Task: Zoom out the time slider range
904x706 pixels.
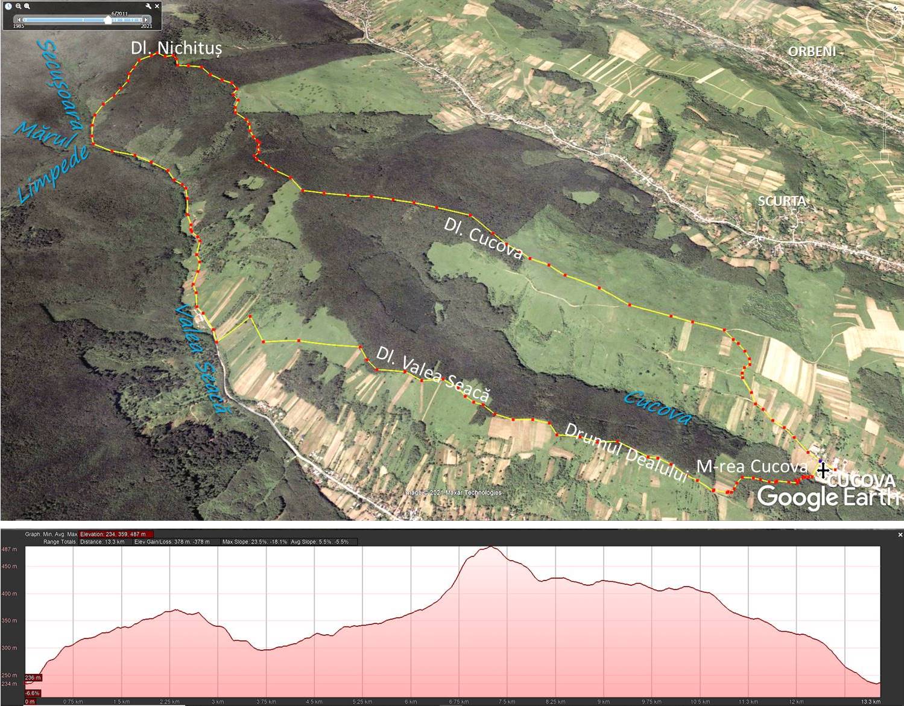Action: (x=19, y=6)
